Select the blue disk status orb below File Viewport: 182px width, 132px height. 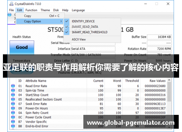click(9, 15)
